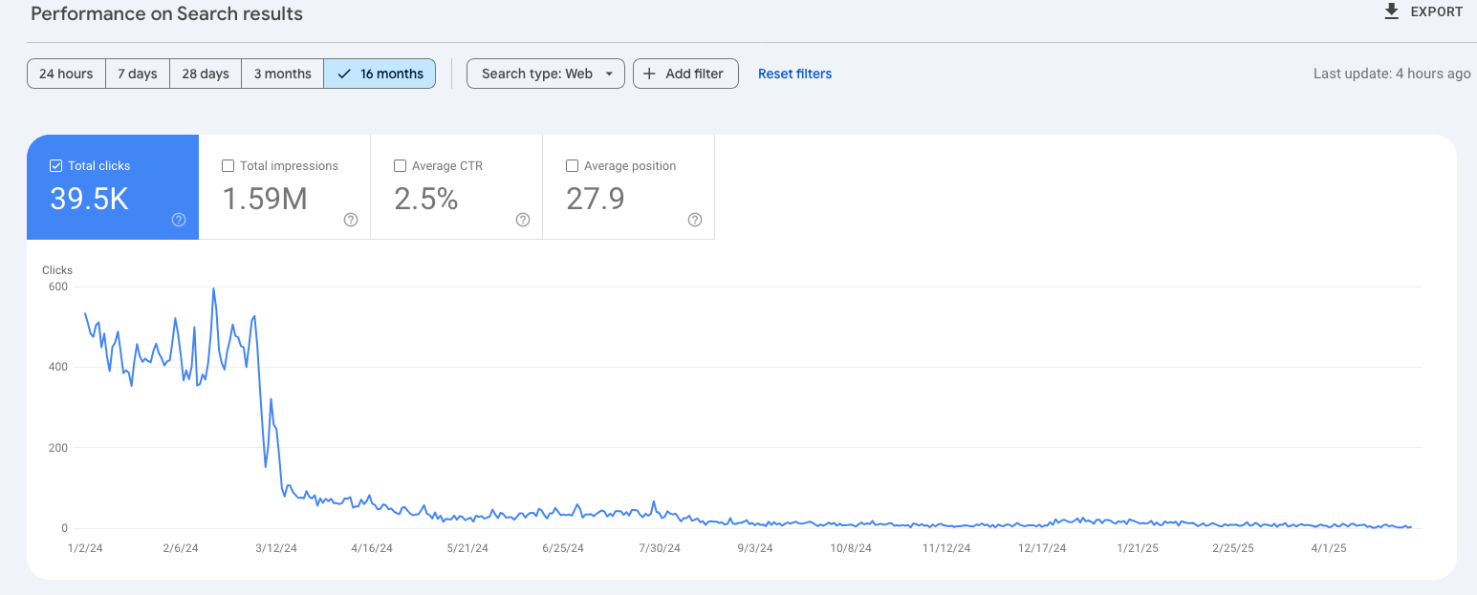Select the 24 hours date range
The height and width of the screenshot is (595, 1477).
click(66, 74)
